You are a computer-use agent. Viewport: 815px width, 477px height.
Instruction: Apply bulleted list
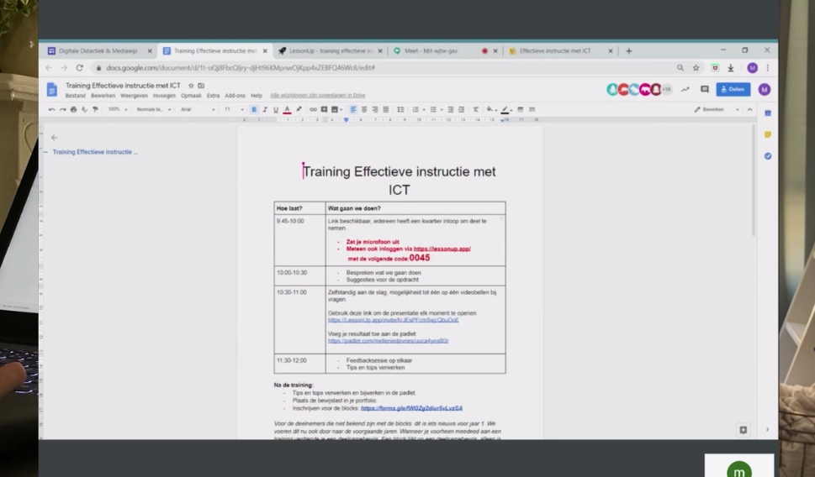coord(432,109)
